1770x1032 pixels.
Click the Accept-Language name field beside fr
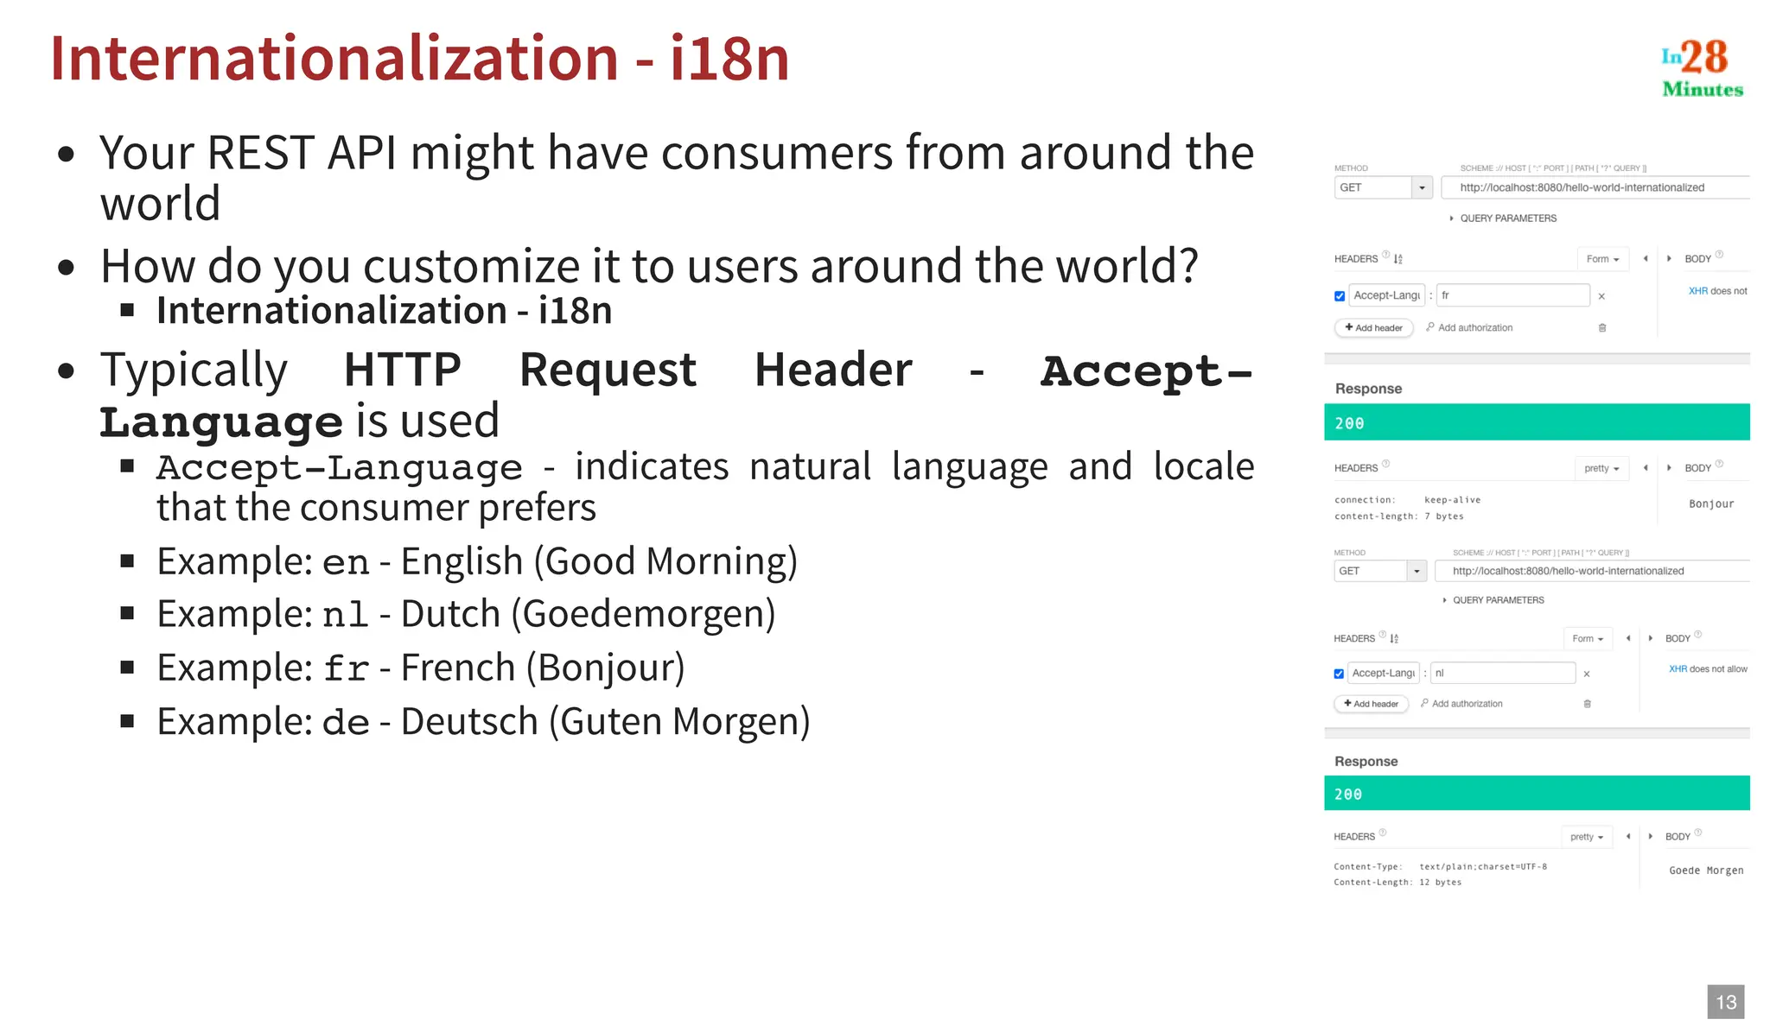[x=1386, y=295]
